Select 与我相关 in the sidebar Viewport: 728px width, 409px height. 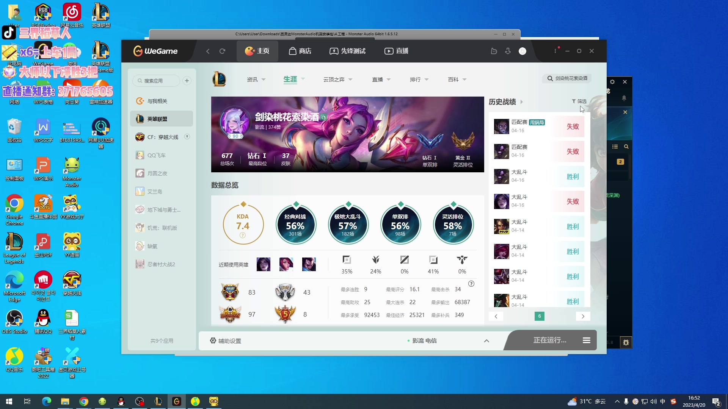(161, 101)
